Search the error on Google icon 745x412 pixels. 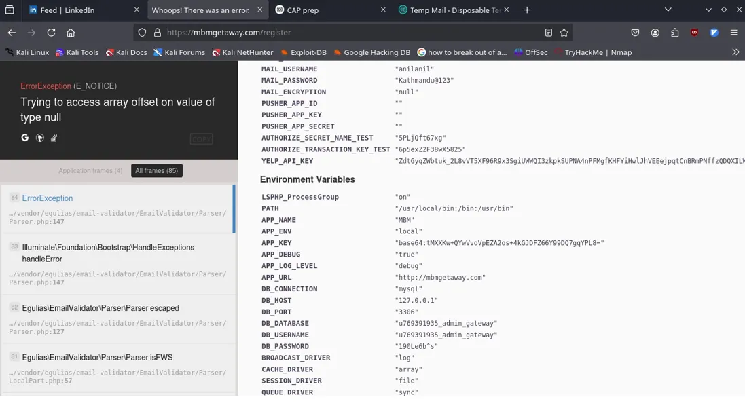(x=25, y=138)
